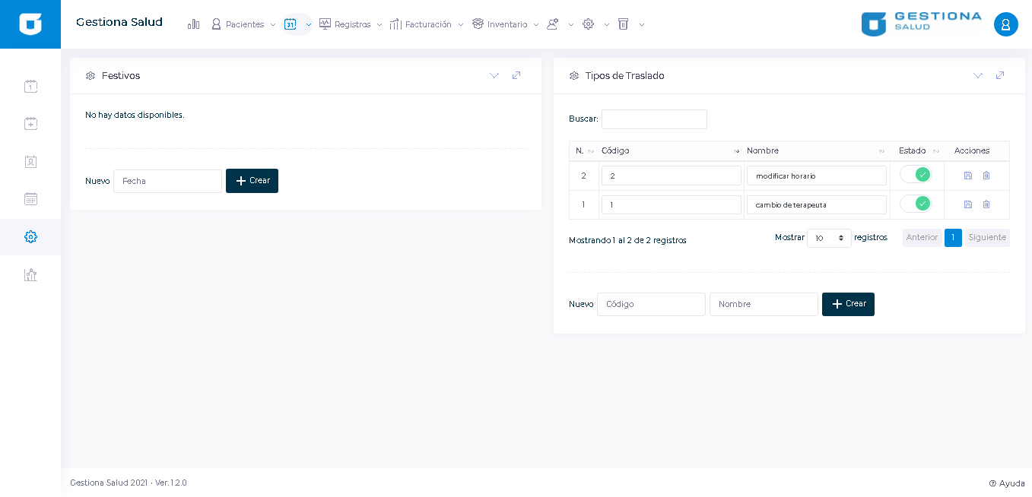Collapse the Festivos panel with chevron
Screen dimensions: 1032x497
(494, 75)
